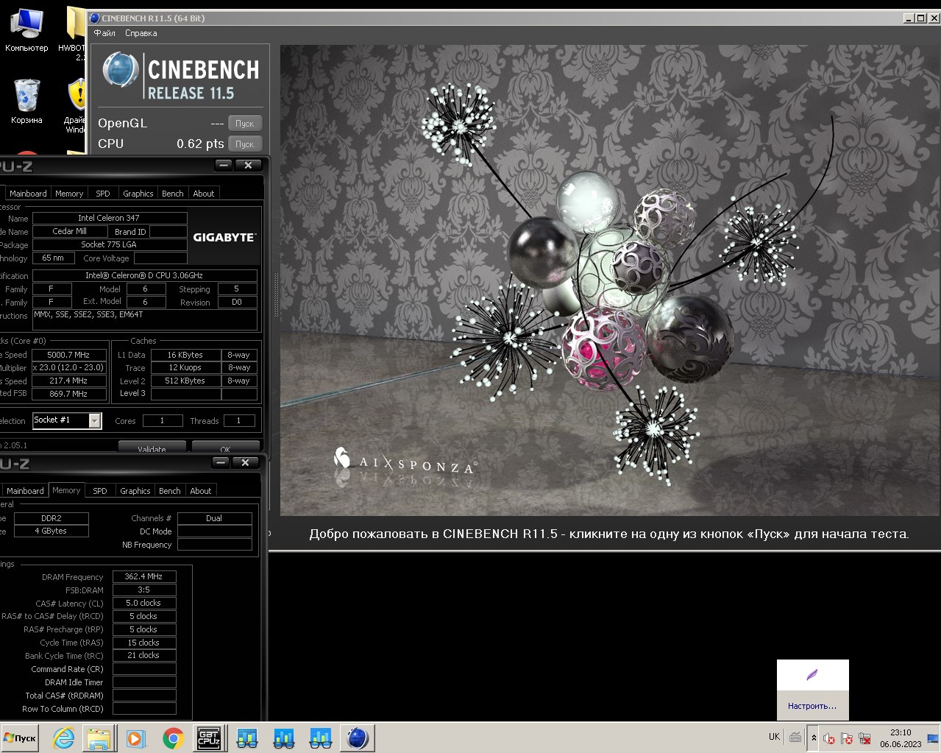This screenshot has height=753, width=941.
Task: Open the Компьютер desktop icon
Action: 26,29
